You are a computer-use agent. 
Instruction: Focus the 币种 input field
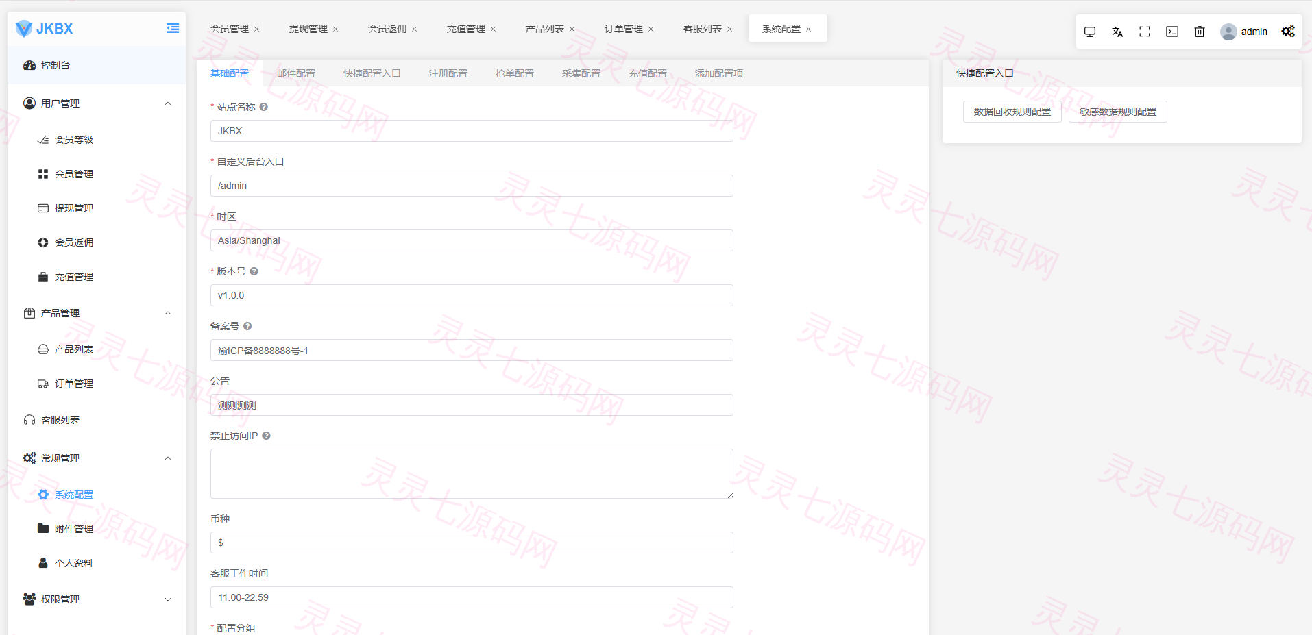(x=472, y=543)
